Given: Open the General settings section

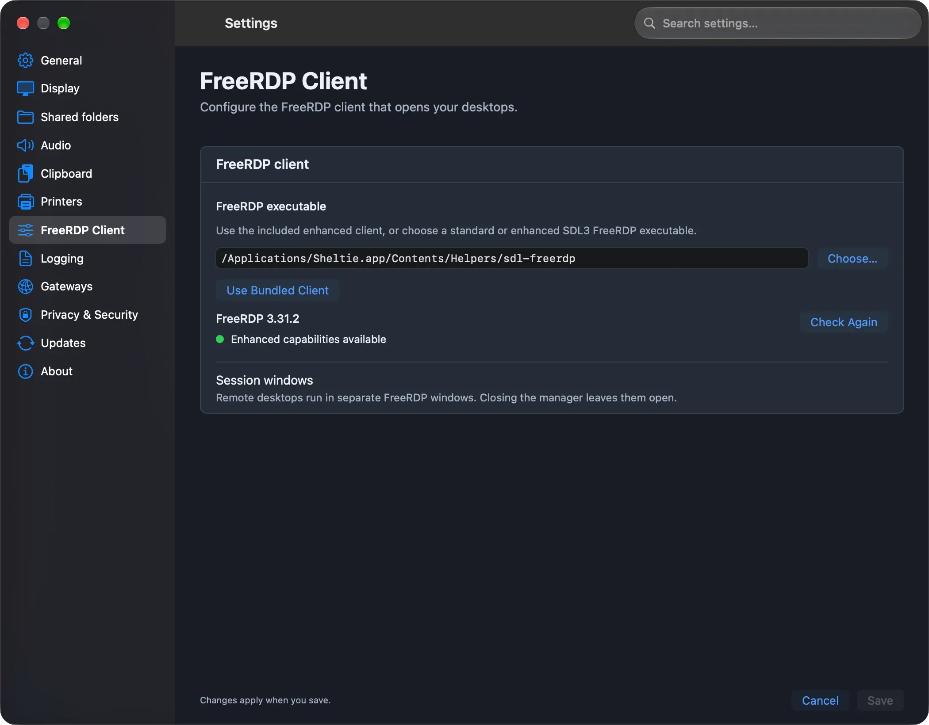Looking at the screenshot, I should [88, 61].
